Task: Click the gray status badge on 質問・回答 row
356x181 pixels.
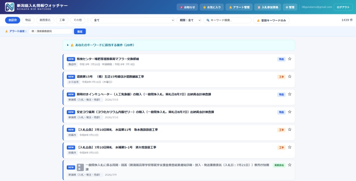Action: point(80,167)
